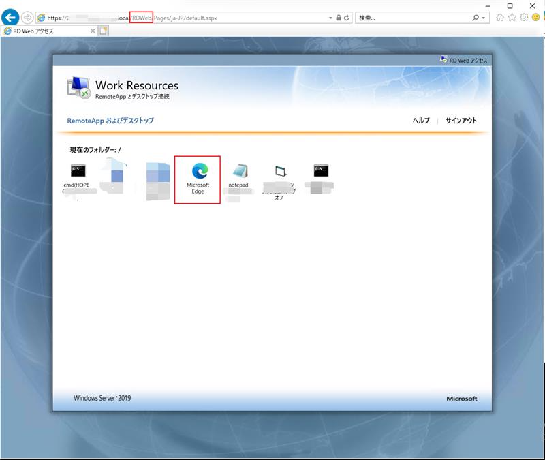Minimize the browser window
This screenshot has width=545, height=460.
488,6
